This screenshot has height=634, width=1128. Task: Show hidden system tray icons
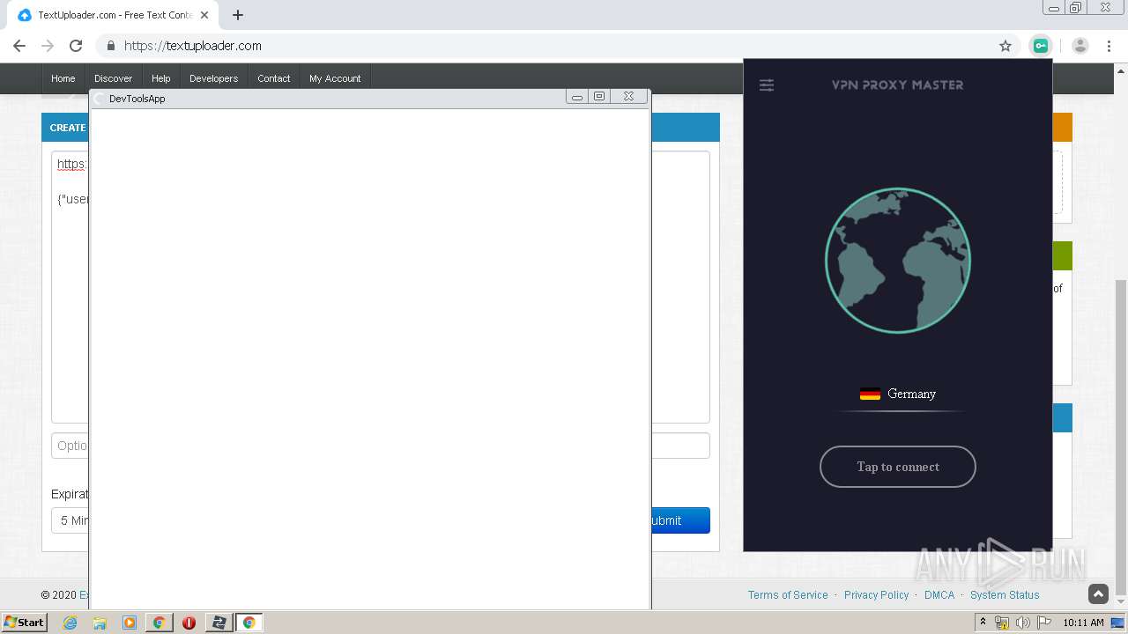983,623
